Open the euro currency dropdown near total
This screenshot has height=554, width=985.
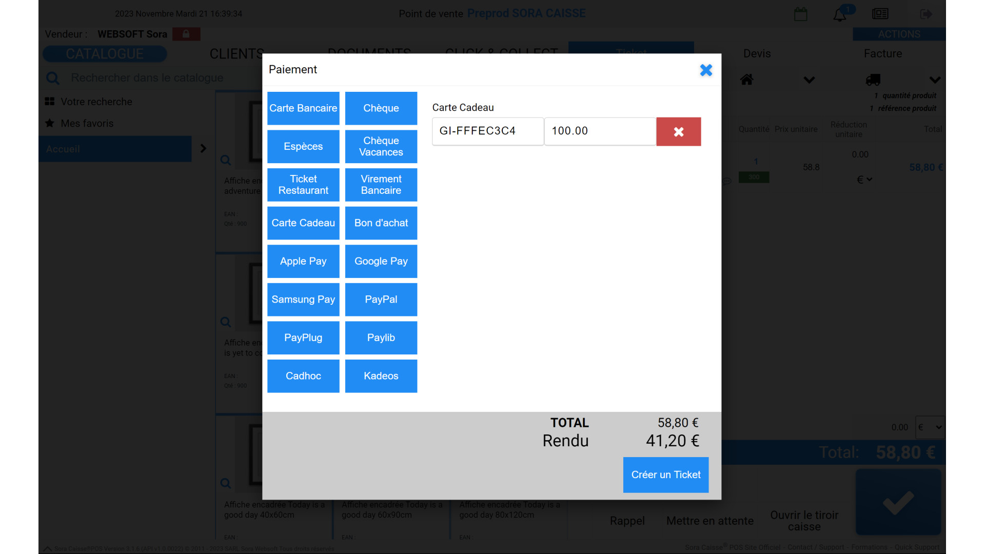point(930,427)
